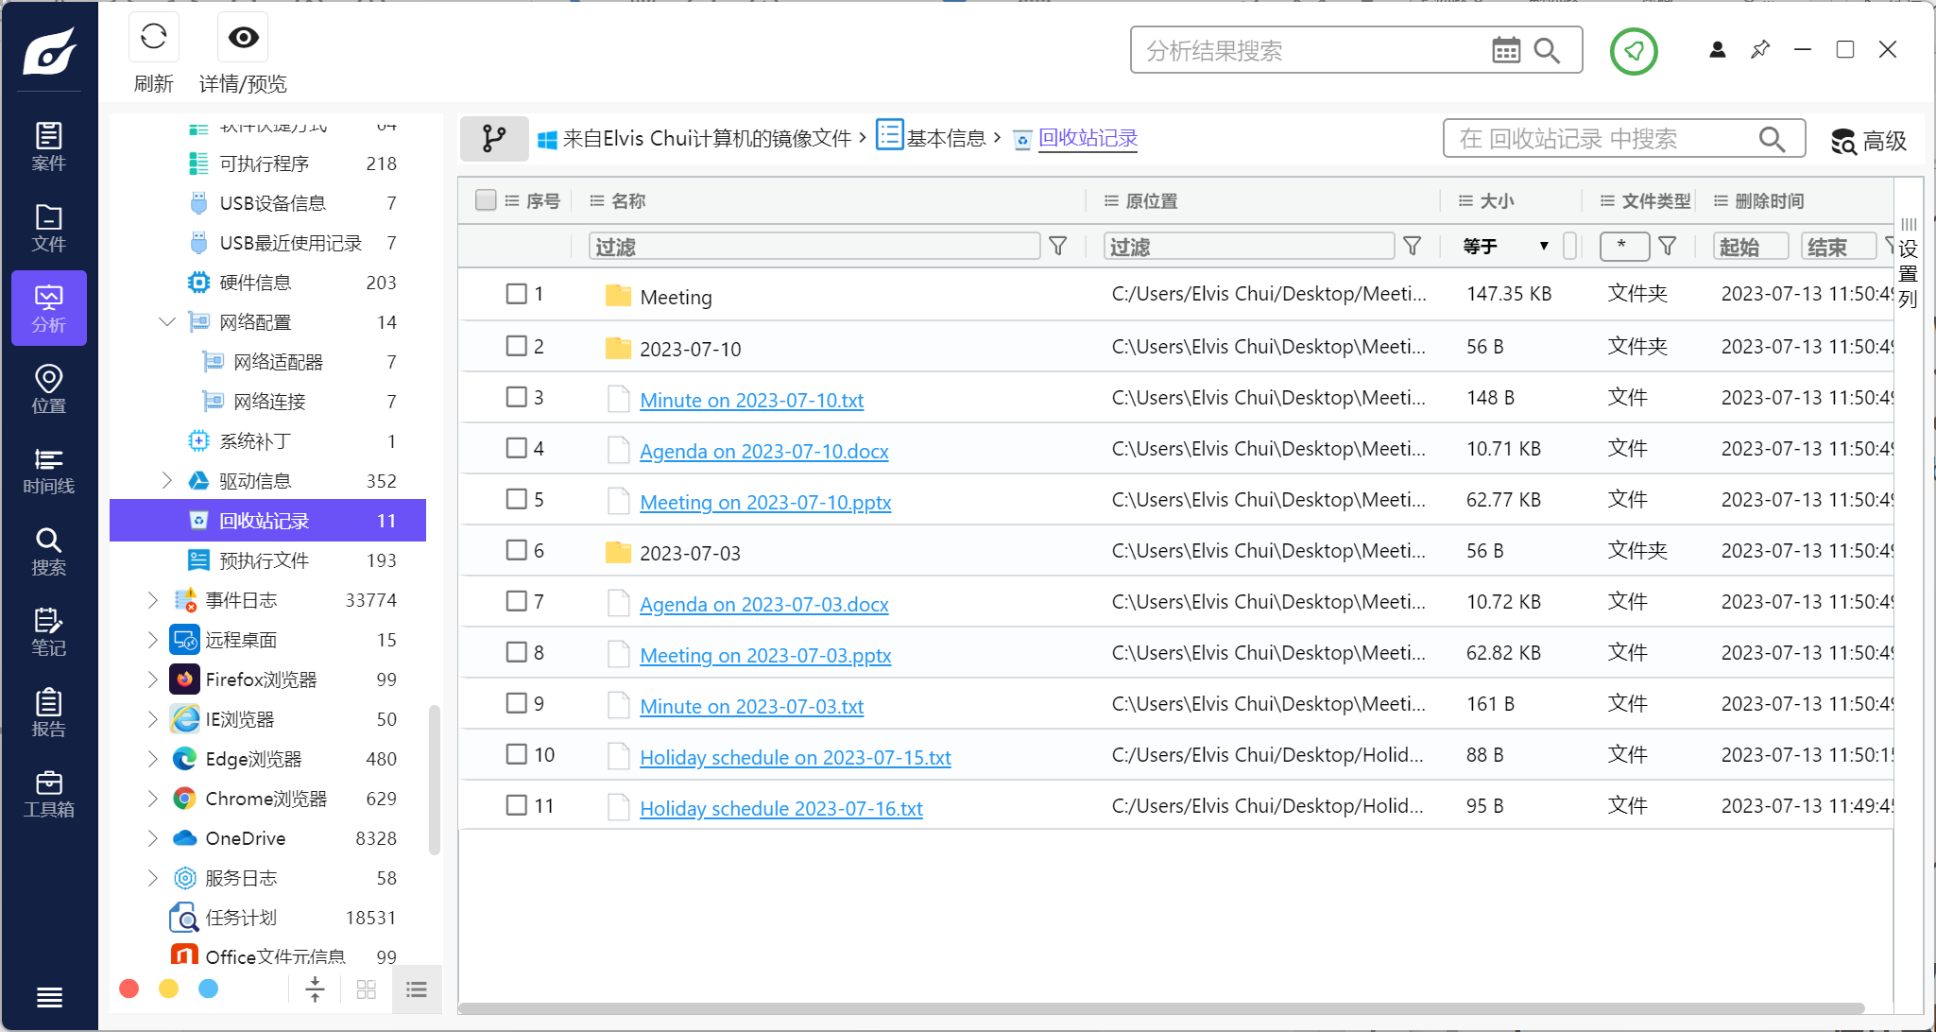Viewport: 1936px width, 1032px height.
Task: Switch to list view icon at bottom
Action: click(417, 989)
